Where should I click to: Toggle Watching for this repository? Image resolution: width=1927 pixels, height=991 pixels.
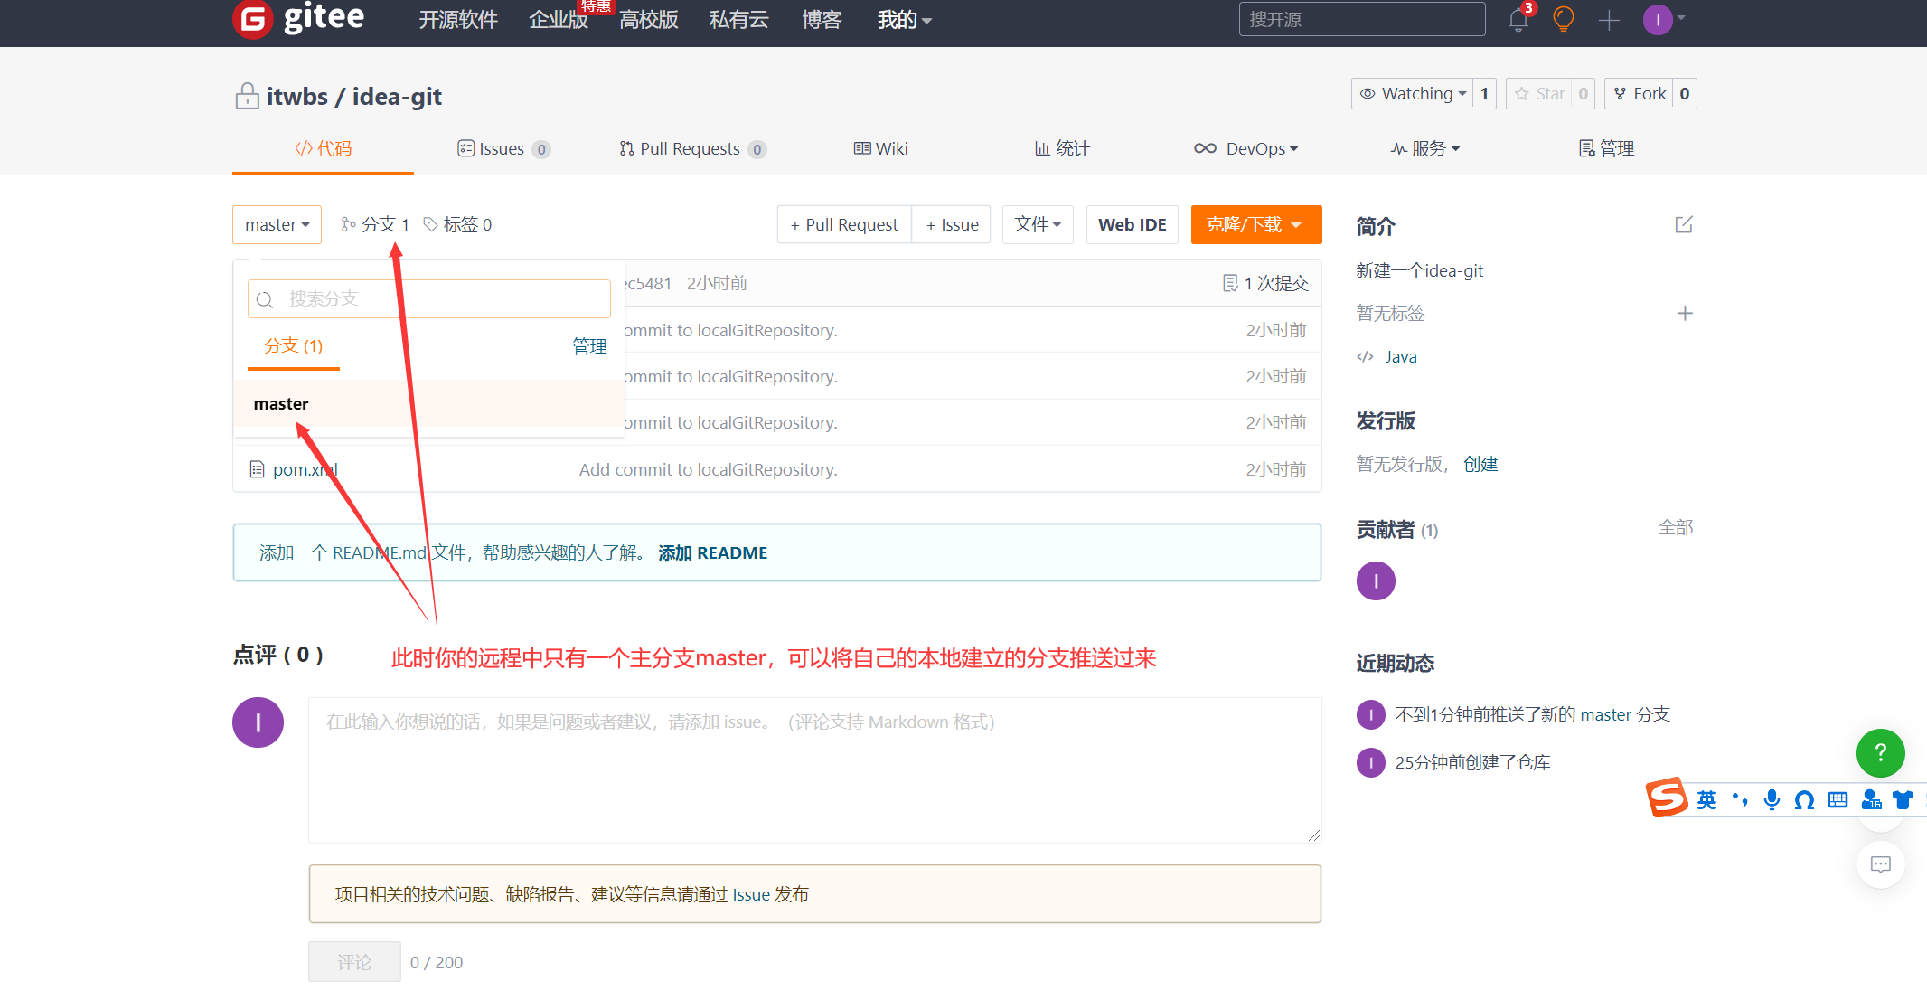pyautogui.click(x=1413, y=94)
